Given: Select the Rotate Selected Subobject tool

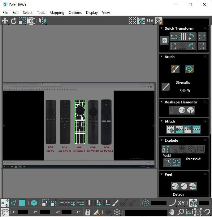Looking at the screenshot, I should [x=14, y=21].
